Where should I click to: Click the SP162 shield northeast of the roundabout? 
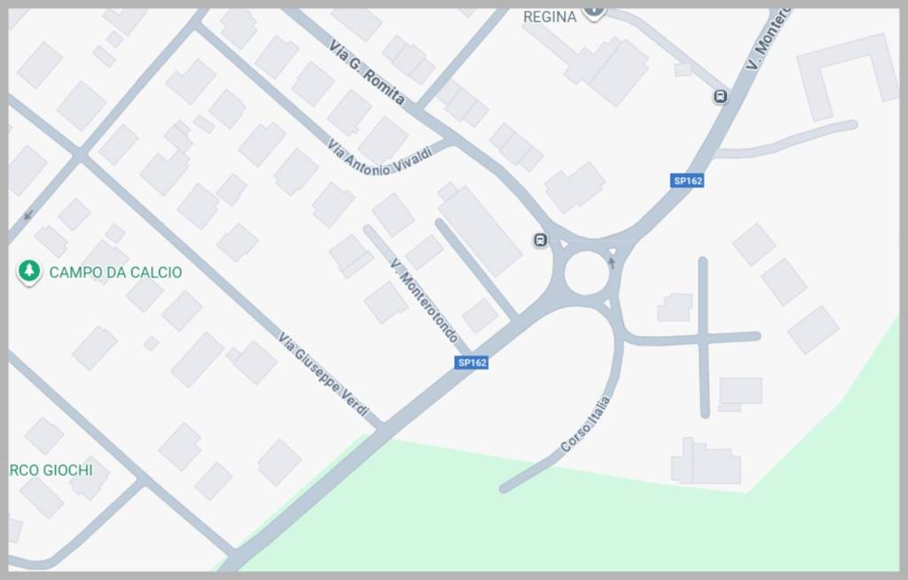(687, 181)
